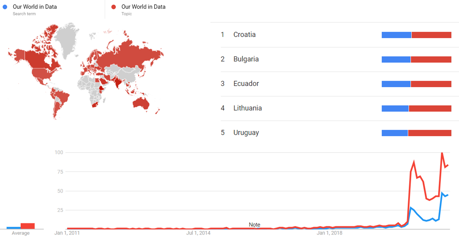This screenshot has width=459, height=242.
Task: Select the Our World in Data search term
Action: 35,7
